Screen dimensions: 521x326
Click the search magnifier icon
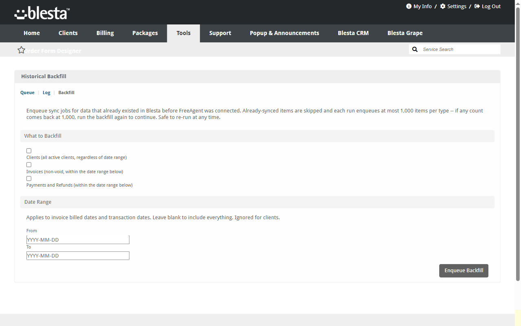pyautogui.click(x=415, y=49)
